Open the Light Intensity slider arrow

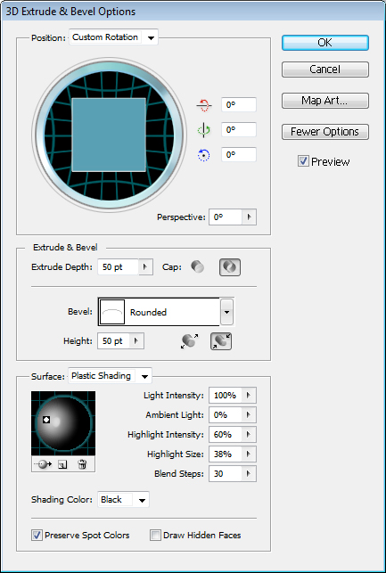(x=249, y=396)
